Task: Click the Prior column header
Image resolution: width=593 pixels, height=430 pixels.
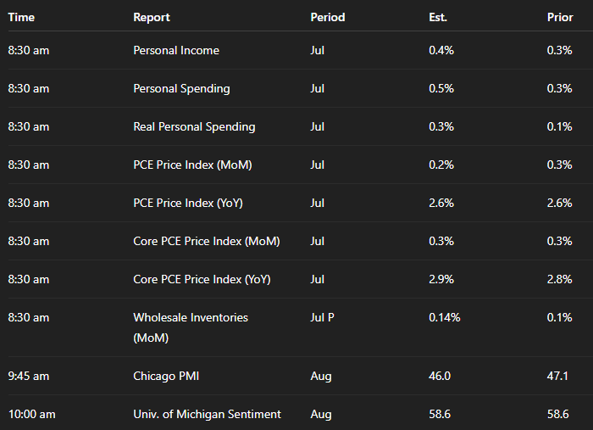Action: tap(560, 18)
